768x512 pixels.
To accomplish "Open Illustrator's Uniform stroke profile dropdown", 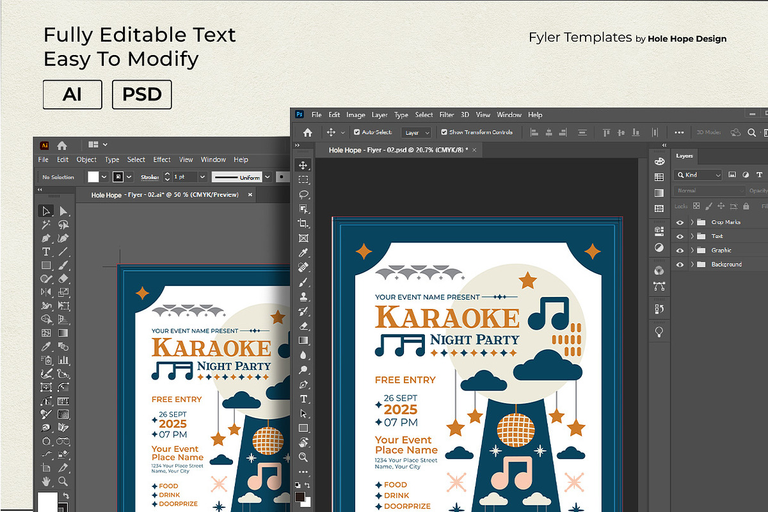I will click(267, 177).
